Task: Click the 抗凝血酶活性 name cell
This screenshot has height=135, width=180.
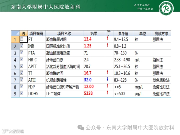Action: [x=64, y=80]
